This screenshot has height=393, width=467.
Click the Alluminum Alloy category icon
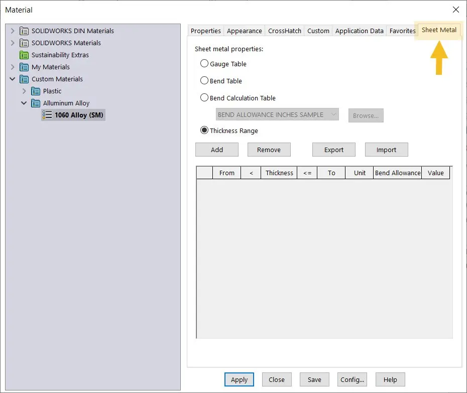coord(36,103)
